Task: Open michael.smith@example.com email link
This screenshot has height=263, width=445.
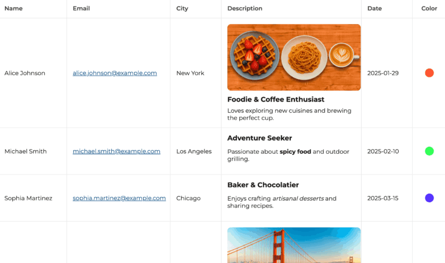Action: pyautogui.click(x=116, y=151)
